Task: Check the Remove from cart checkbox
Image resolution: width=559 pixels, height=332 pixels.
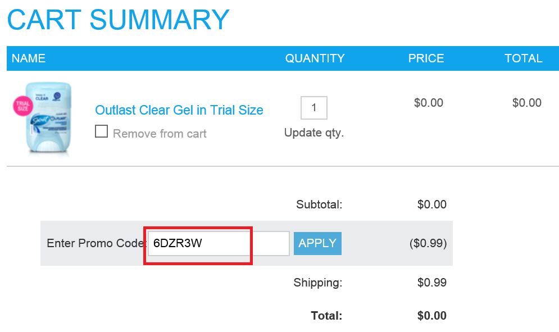Action: coord(101,131)
